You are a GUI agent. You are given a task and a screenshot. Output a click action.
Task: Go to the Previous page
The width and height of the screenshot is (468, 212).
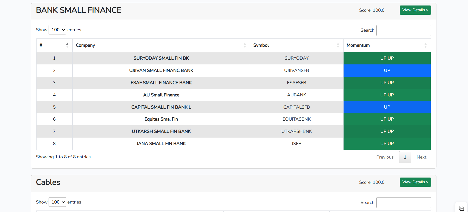tap(385, 157)
